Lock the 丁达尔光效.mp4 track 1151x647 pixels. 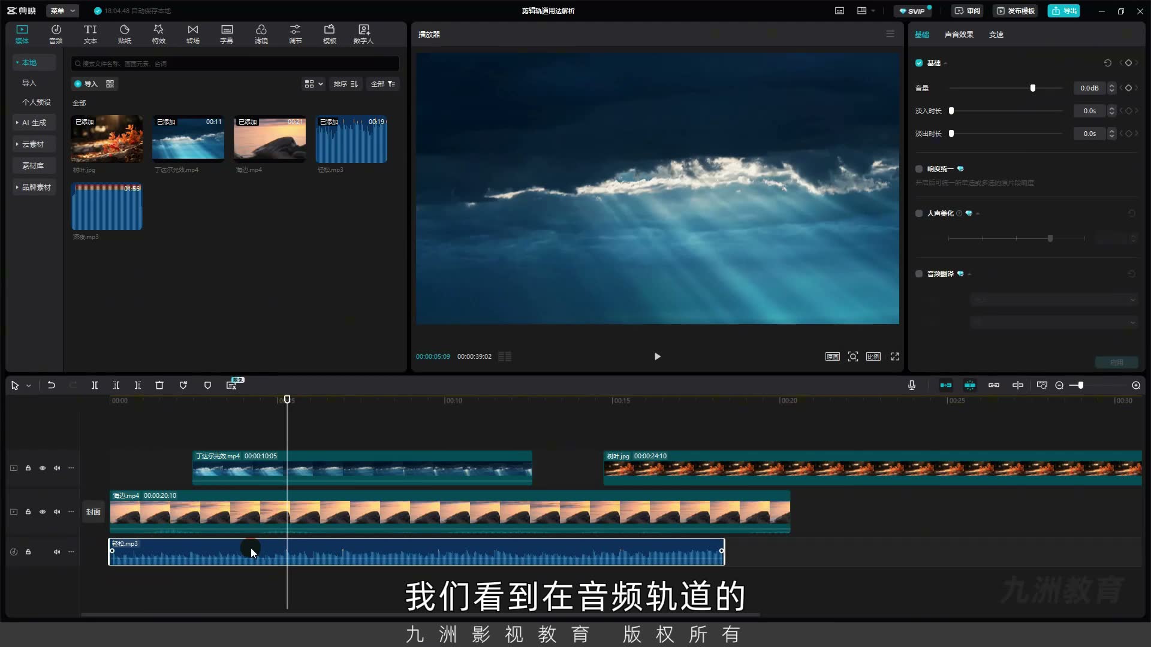click(x=28, y=468)
